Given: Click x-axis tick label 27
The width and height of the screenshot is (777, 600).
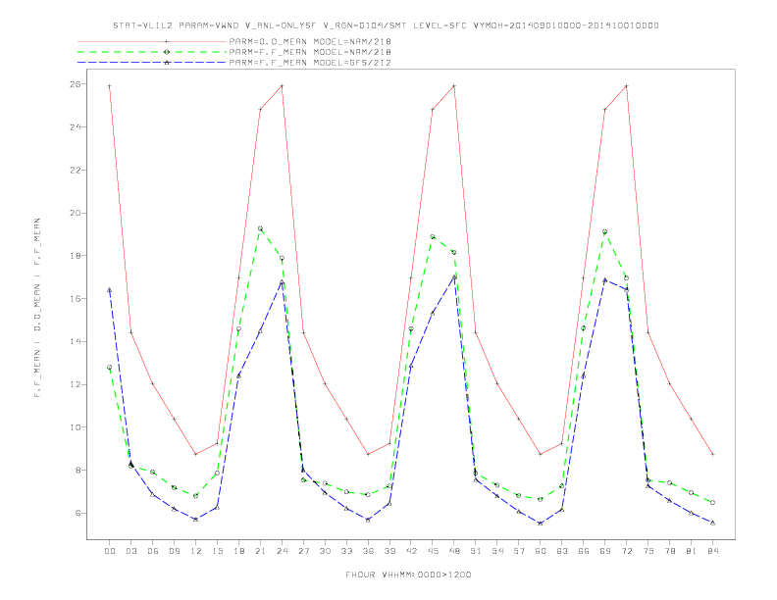Looking at the screenshot, I should (x=303, y=551).
